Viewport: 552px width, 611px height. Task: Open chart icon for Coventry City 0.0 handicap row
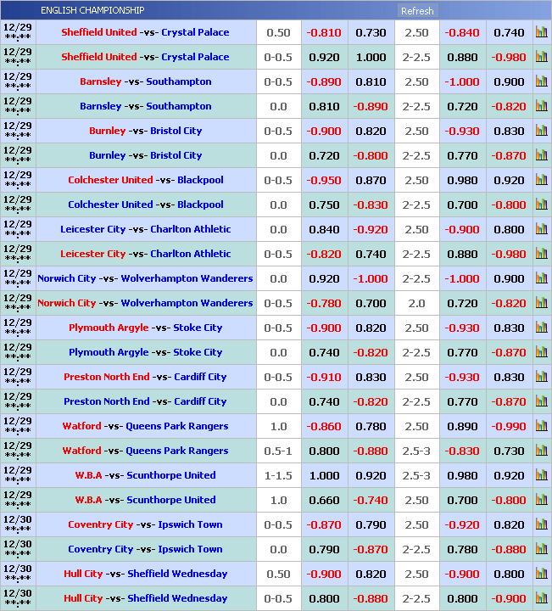[x=541, y=549]
